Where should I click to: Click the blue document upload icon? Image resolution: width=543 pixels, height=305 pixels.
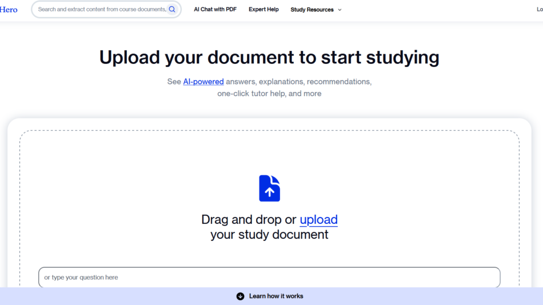point(269,188)
